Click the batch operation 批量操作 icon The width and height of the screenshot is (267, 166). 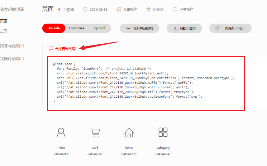(x=119, y=9)
